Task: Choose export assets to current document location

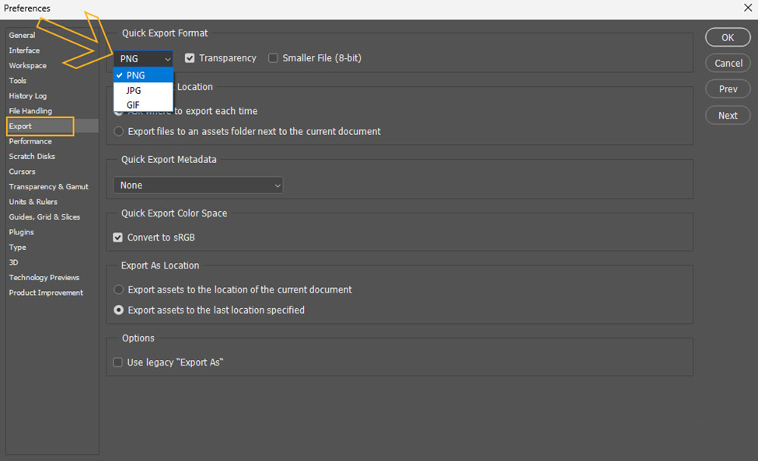Action: (x=119, y=289)
